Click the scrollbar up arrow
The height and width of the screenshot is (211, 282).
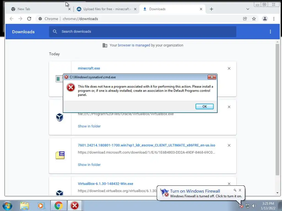277,42
